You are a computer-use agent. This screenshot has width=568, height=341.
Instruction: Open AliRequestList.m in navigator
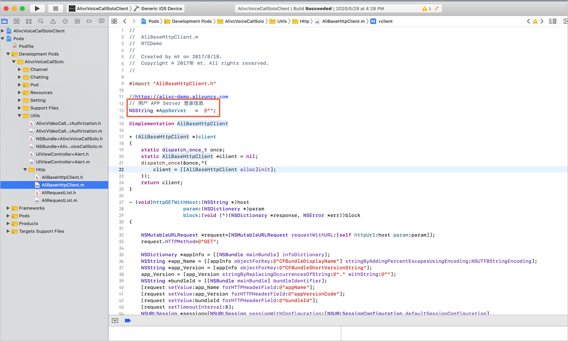[59, 200]
